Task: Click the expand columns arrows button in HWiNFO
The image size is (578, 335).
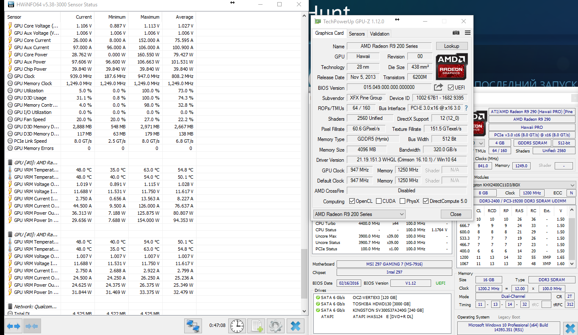Action: (x=13, y=326)
